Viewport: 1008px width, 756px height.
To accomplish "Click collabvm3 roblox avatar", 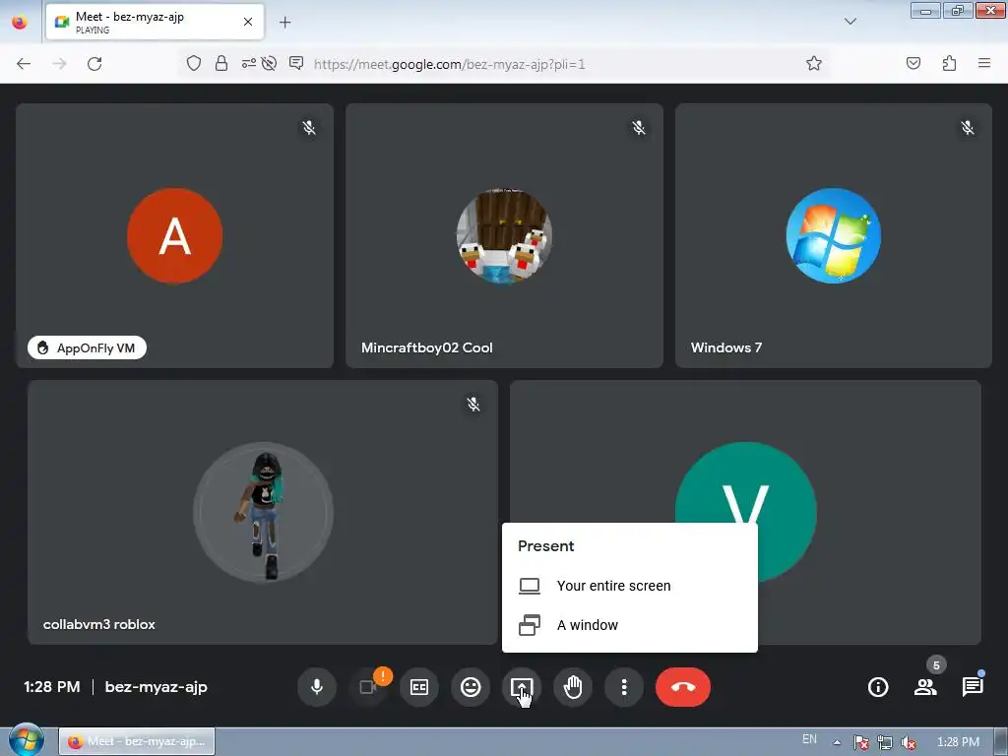I will click(263, 512).
